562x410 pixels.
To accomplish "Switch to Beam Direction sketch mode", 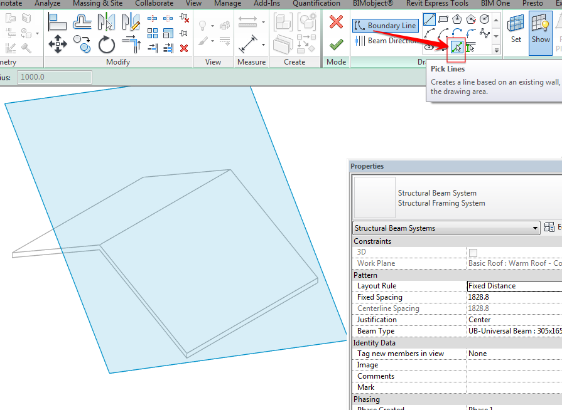I will click(x=386, y=41).
